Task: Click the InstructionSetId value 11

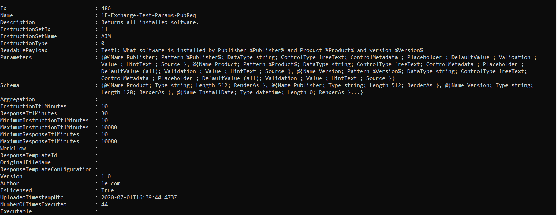Action: coord(104,29)
